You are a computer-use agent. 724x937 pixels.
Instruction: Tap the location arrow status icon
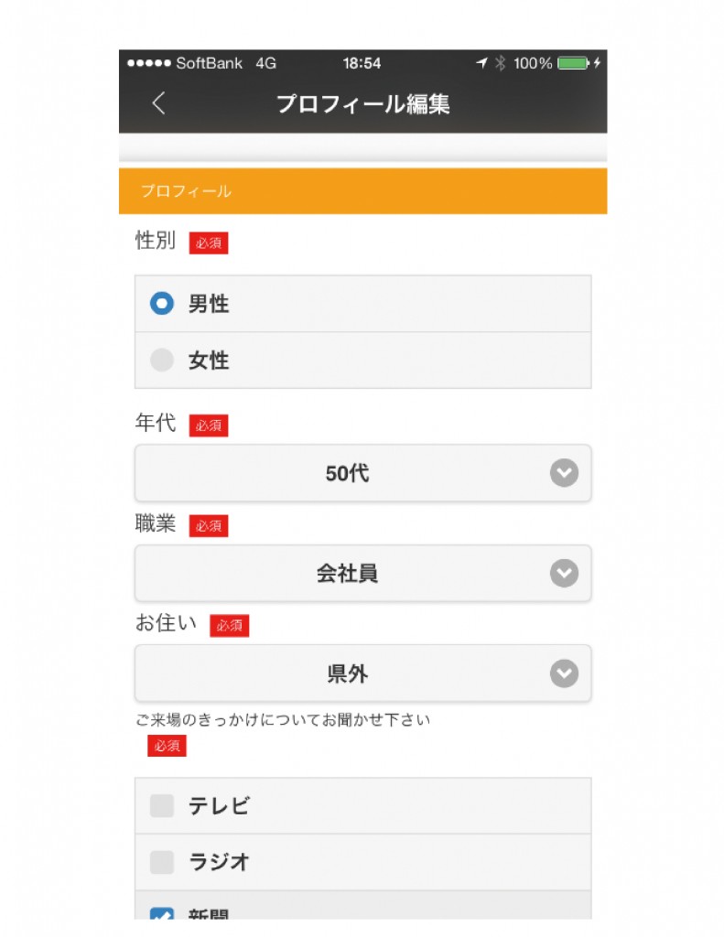(481, 63)
